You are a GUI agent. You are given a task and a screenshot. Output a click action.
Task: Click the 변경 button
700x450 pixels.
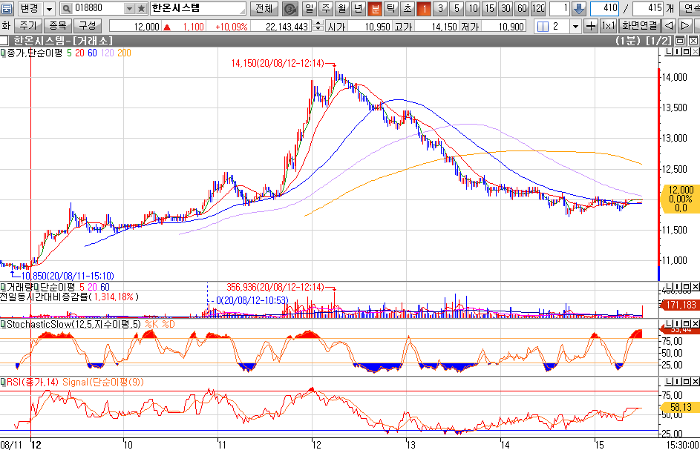point(30,8)
